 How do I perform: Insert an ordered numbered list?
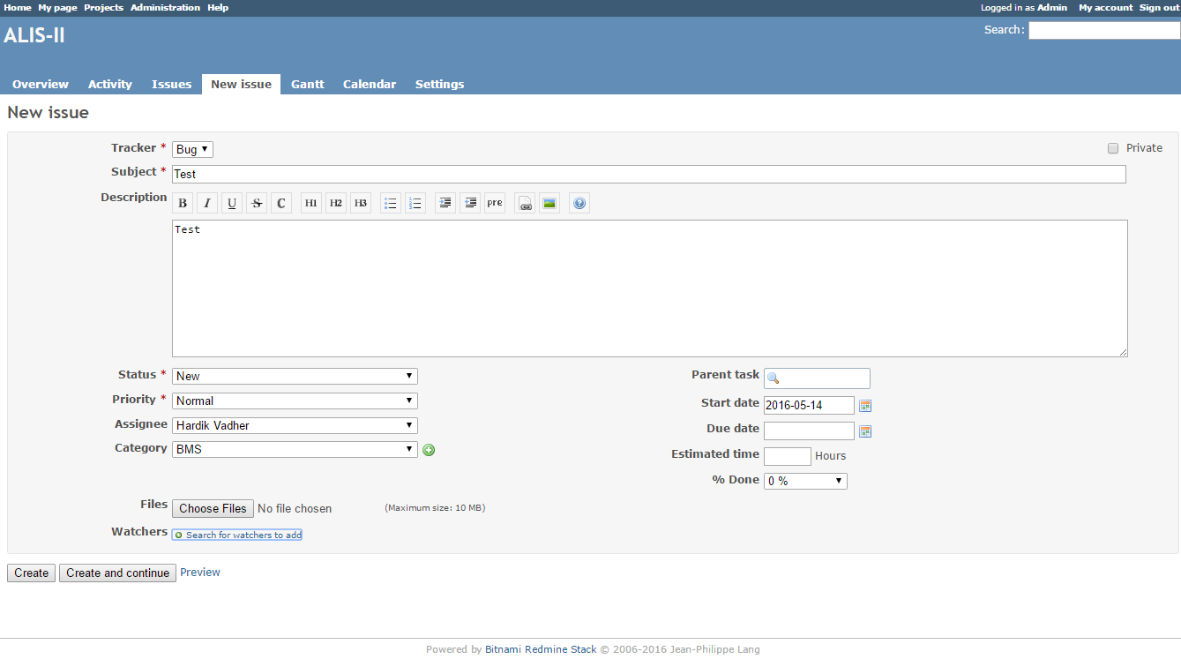point(415,204)
